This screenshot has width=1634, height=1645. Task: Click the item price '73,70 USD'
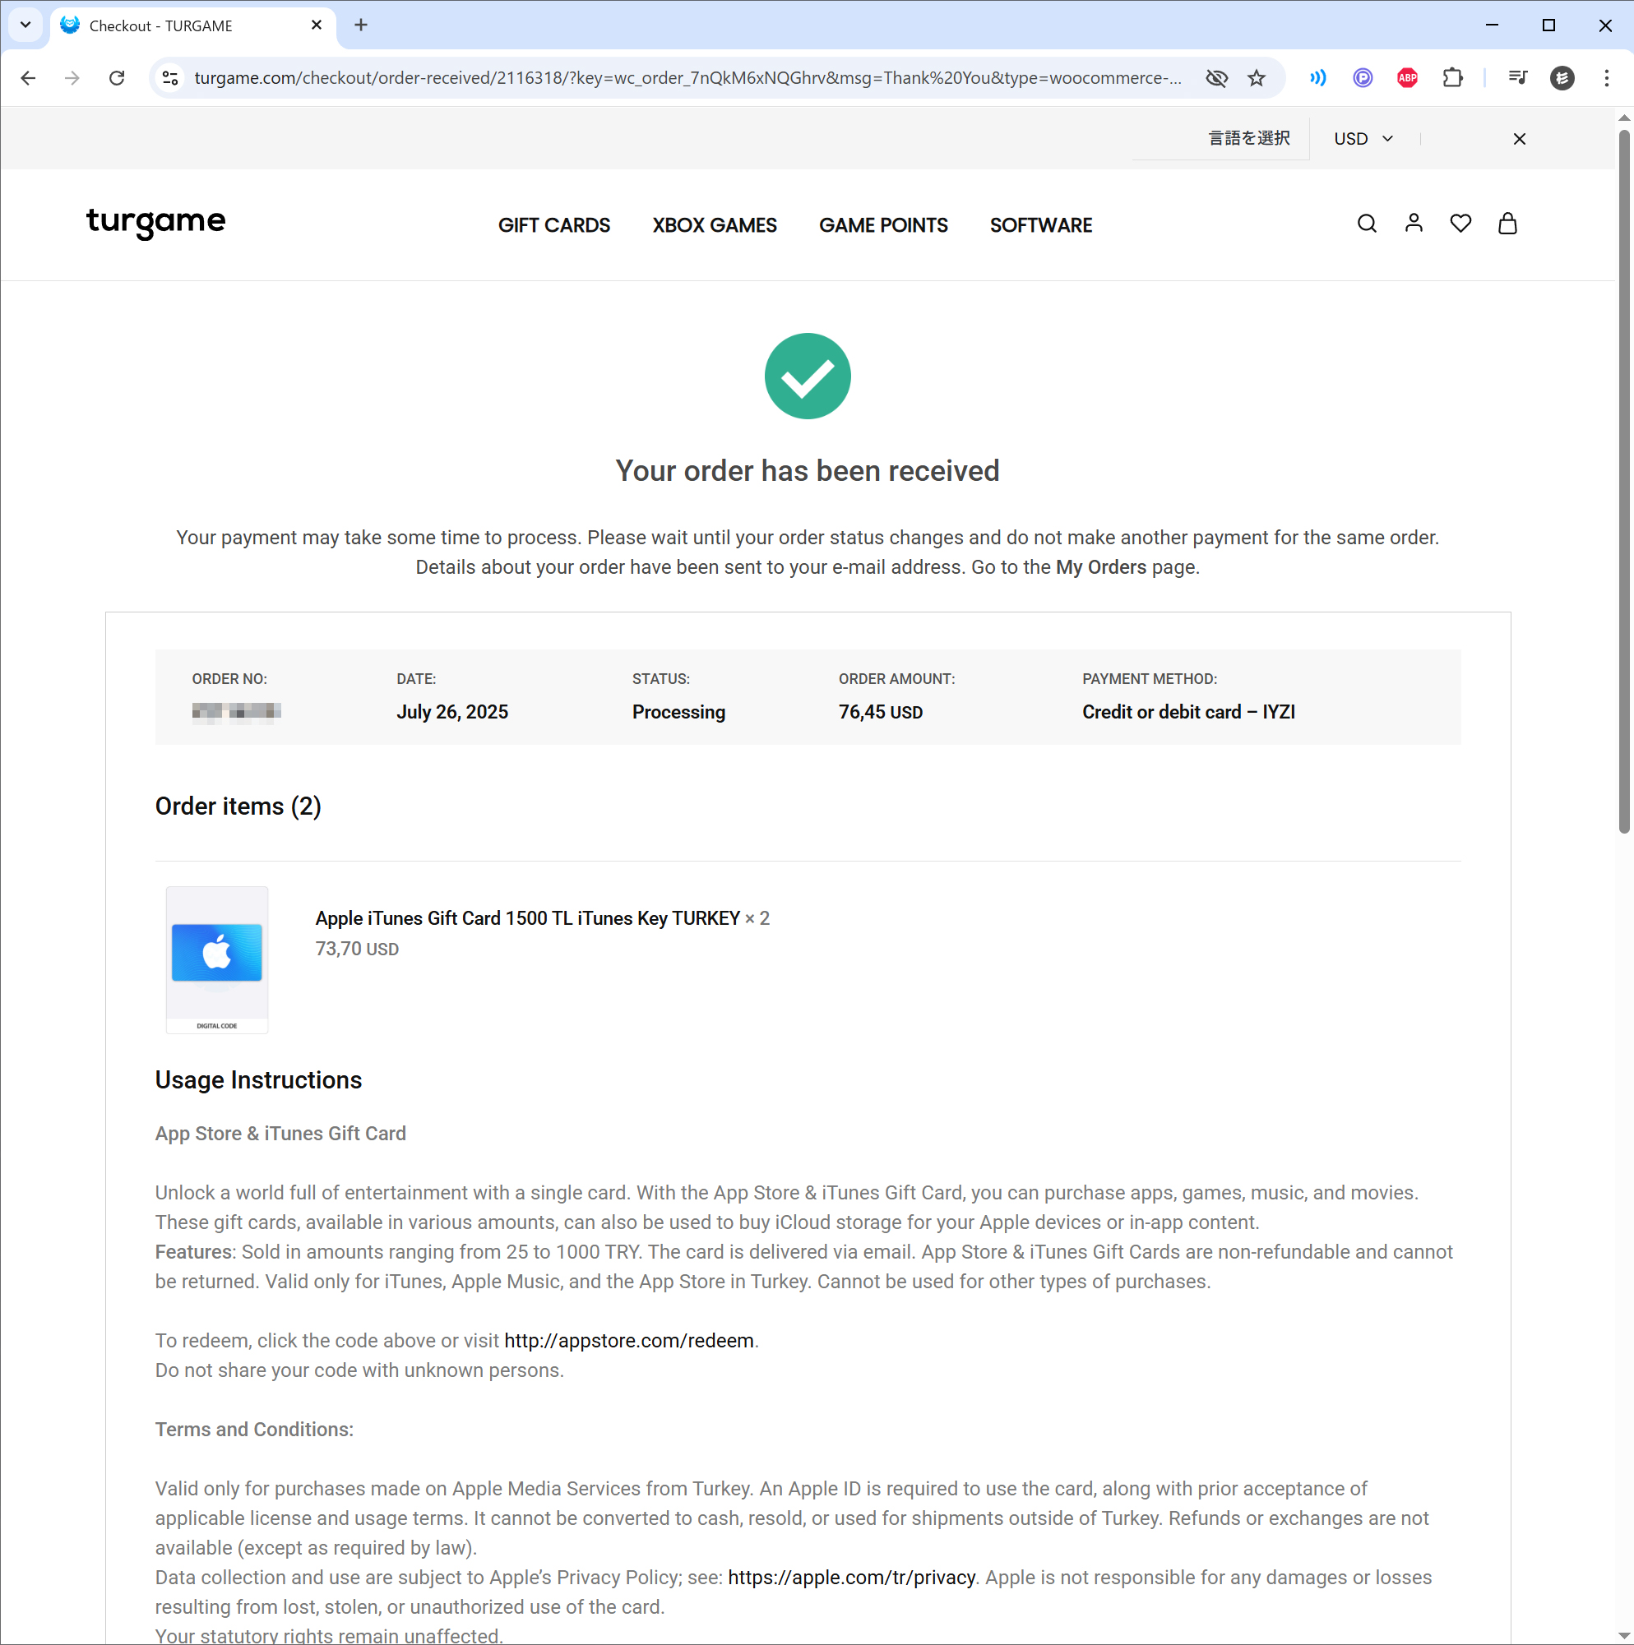pos(357,949)
